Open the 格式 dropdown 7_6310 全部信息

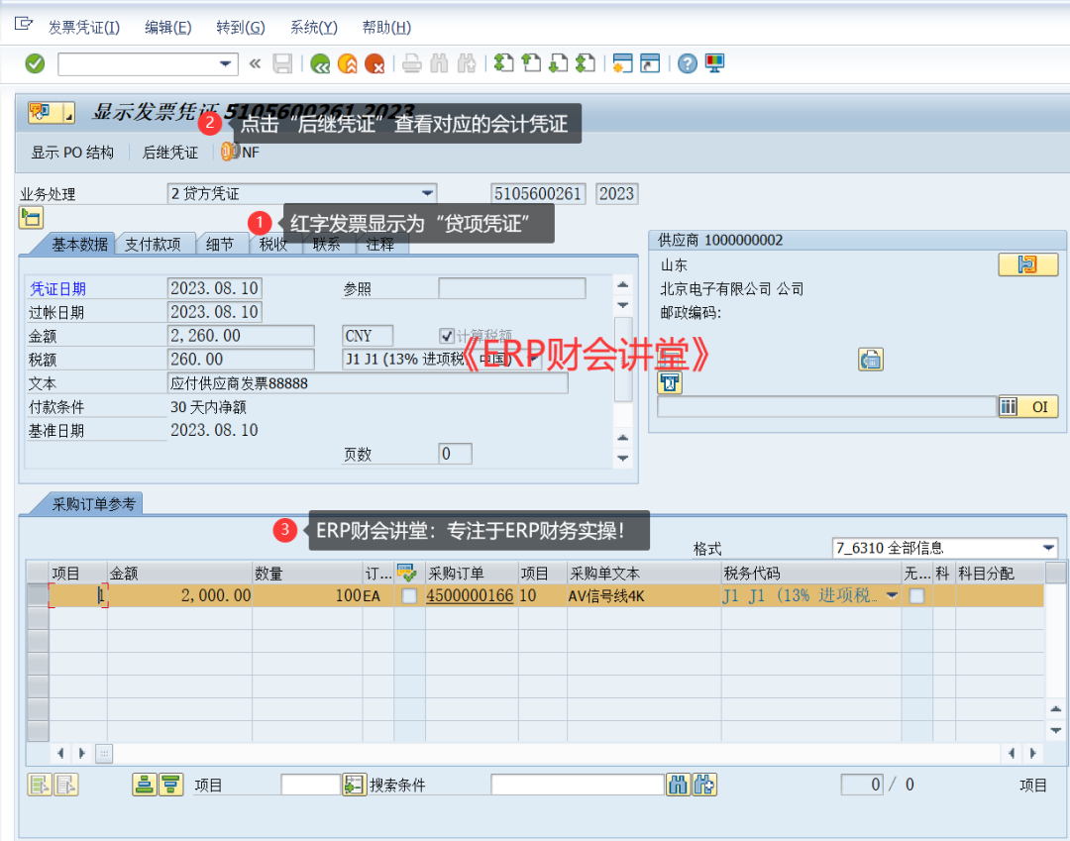click(1048, 549)
